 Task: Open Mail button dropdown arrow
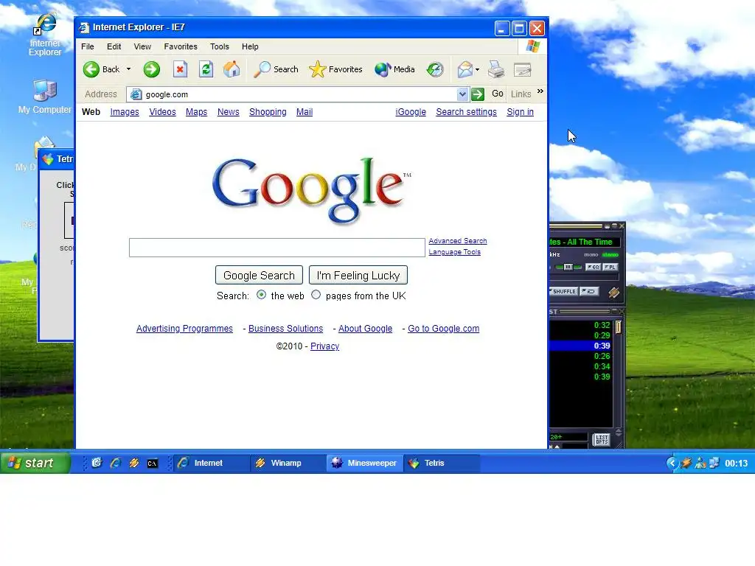tap(477, 69)
